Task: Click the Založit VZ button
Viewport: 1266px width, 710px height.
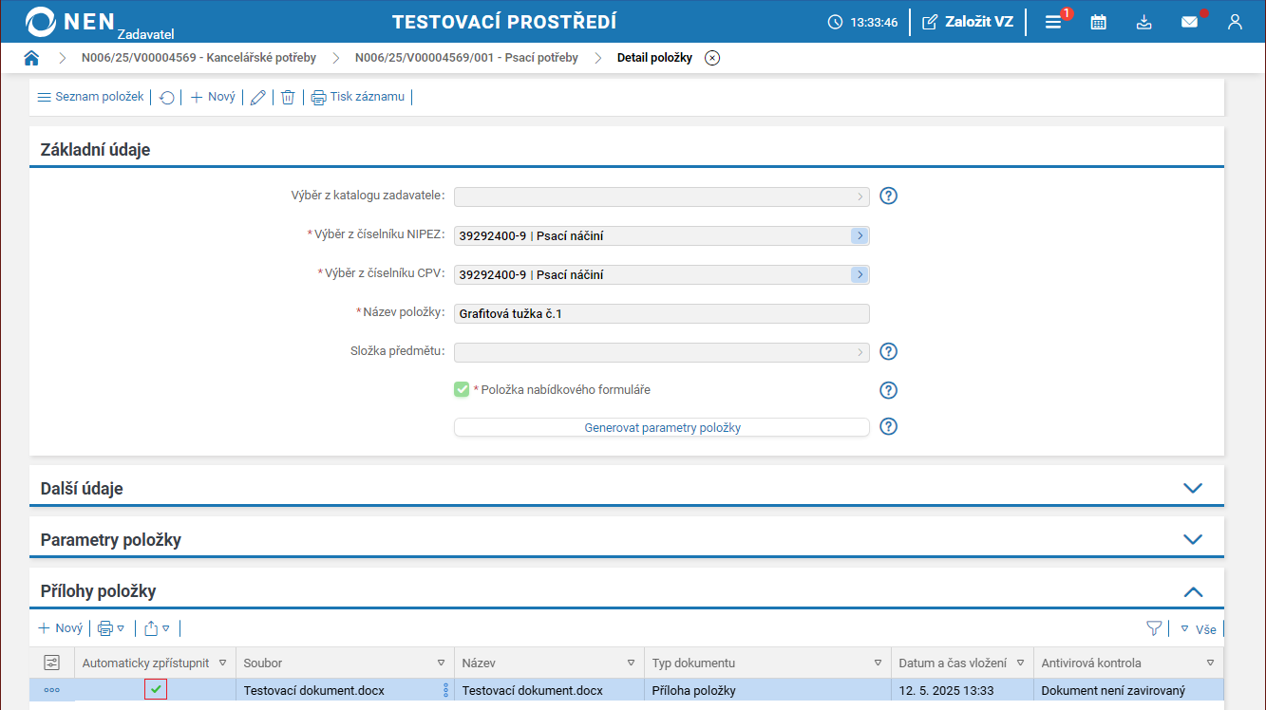Action: pos(968,22)
